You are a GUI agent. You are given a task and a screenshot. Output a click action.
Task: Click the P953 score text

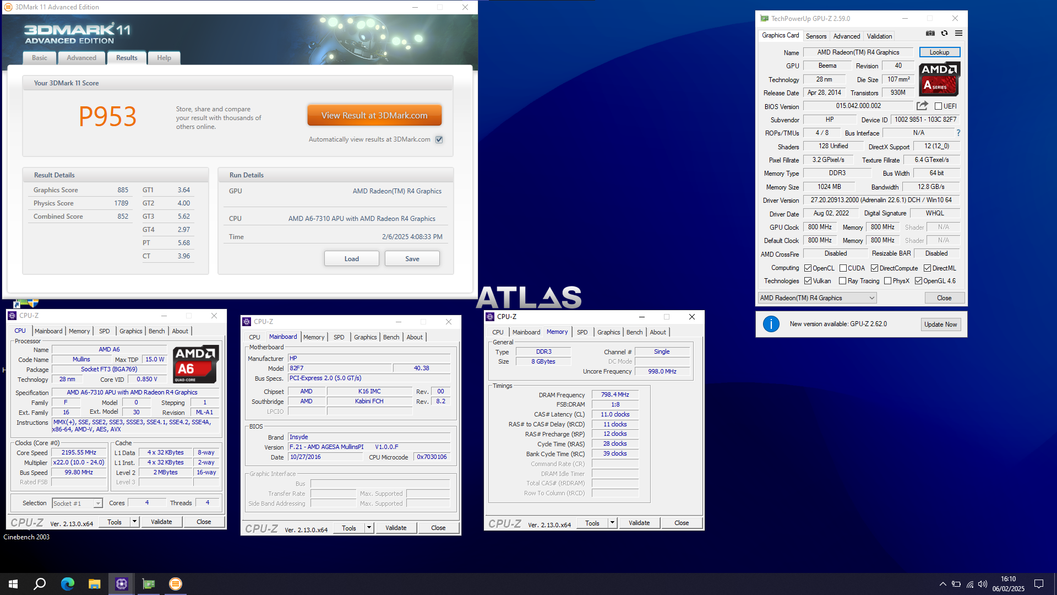point(107,116)
